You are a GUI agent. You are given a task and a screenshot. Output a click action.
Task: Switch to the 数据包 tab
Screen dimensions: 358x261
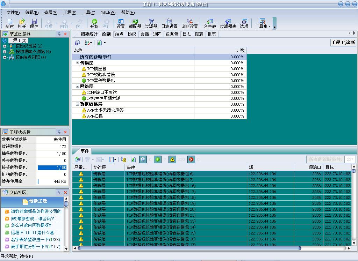172,34
